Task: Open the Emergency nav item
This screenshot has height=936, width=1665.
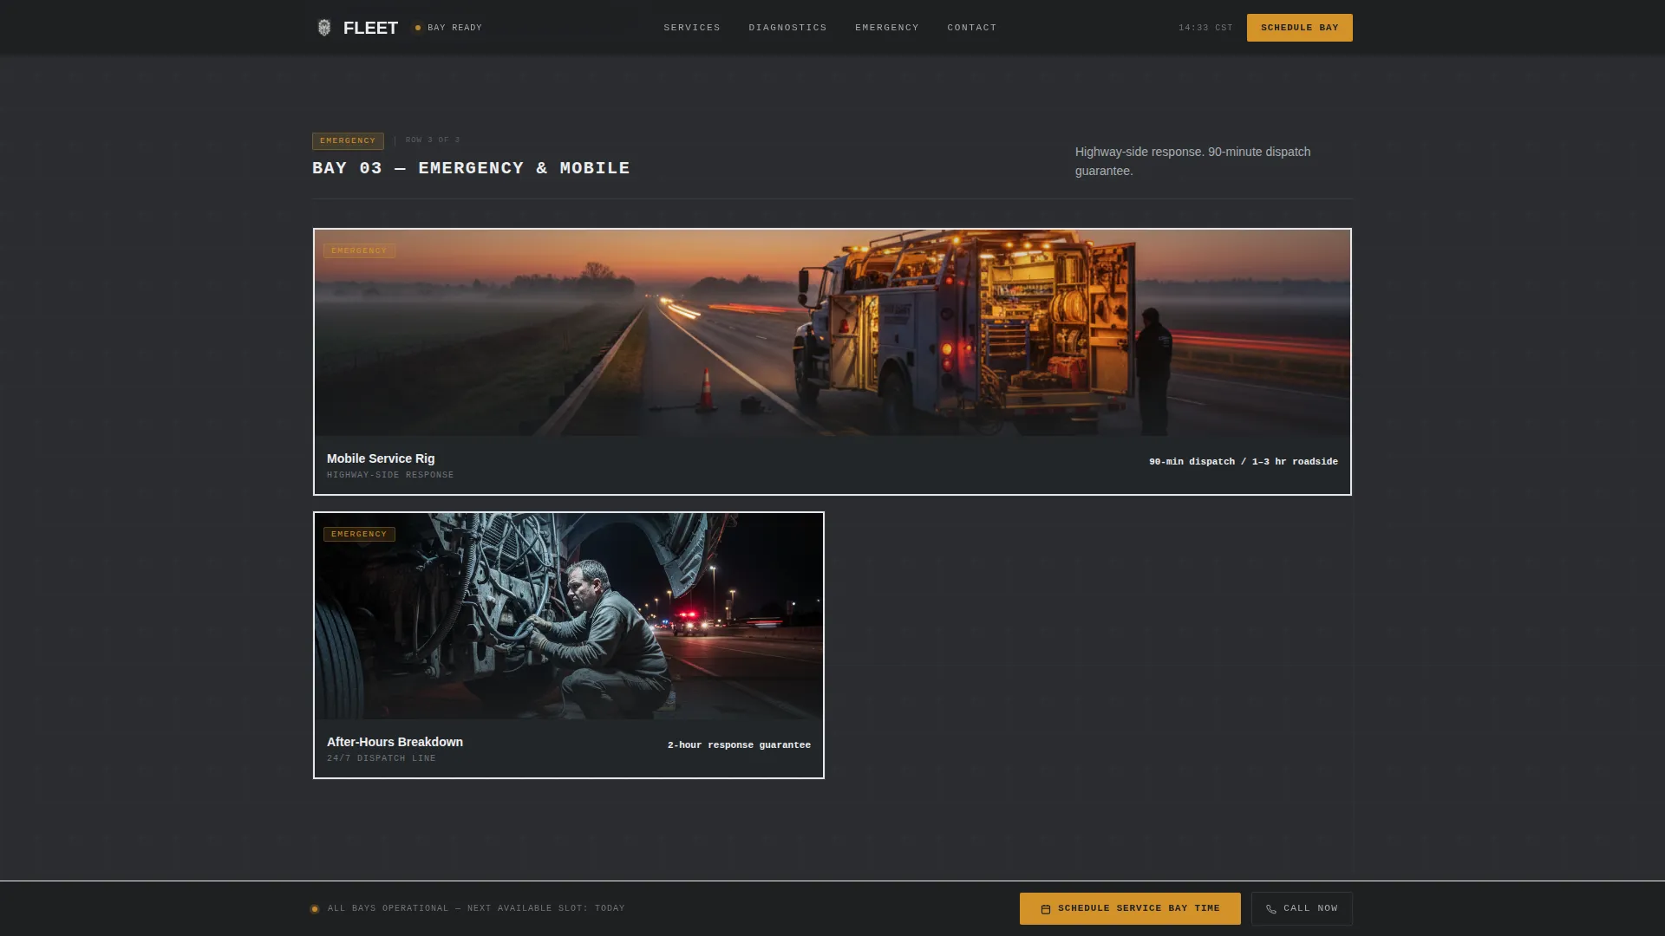Action: (x=887, y=28)
